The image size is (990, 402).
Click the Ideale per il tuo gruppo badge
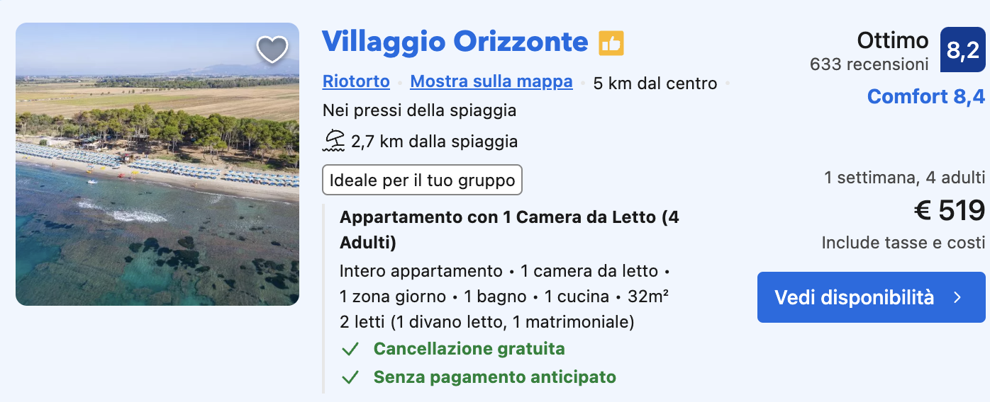tap(423, 180)
